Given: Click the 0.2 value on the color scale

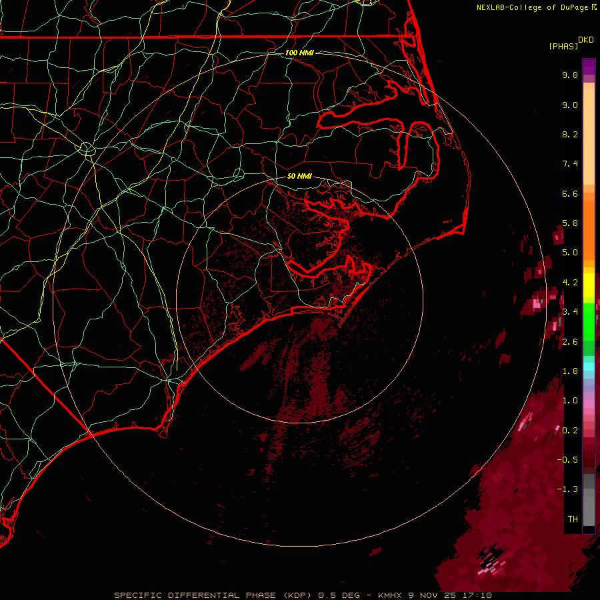Looking at the screenshot, I should tap(570, 430).
